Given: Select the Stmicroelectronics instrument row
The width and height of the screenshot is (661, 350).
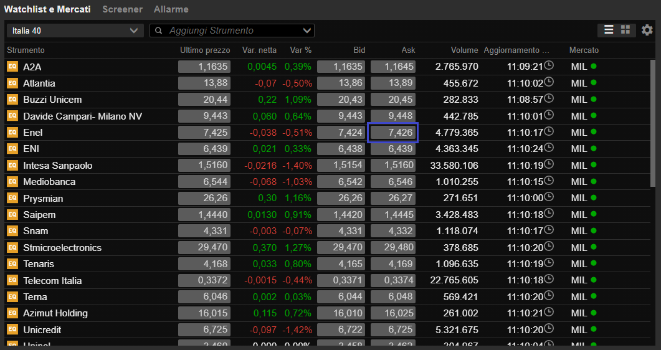Looking at the screenshot, I should [62, 247].
